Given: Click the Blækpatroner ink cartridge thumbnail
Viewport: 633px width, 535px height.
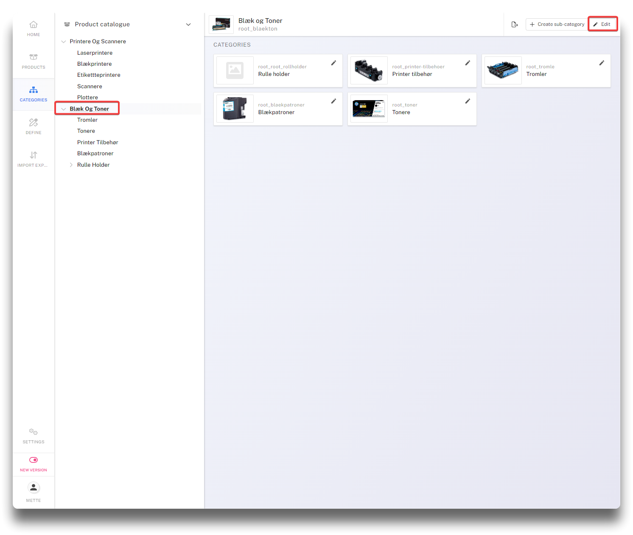Looking at the screenshot, I should [x=235, y=109].
